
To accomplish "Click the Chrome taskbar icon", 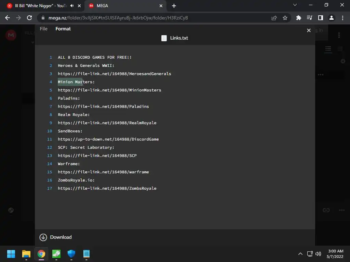I will pyautogui.click(x=41, y=254).
